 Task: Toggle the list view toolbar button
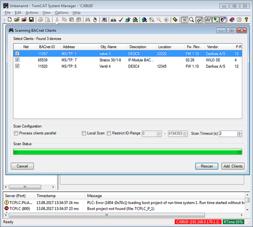tap(184, 20)
